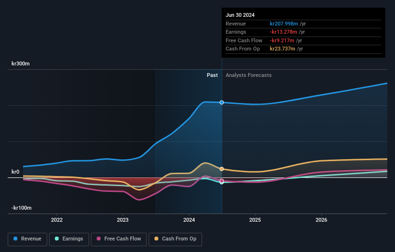Click the 2024 x-axis label
The image size is (395, 252).
(x=189, y=220)
